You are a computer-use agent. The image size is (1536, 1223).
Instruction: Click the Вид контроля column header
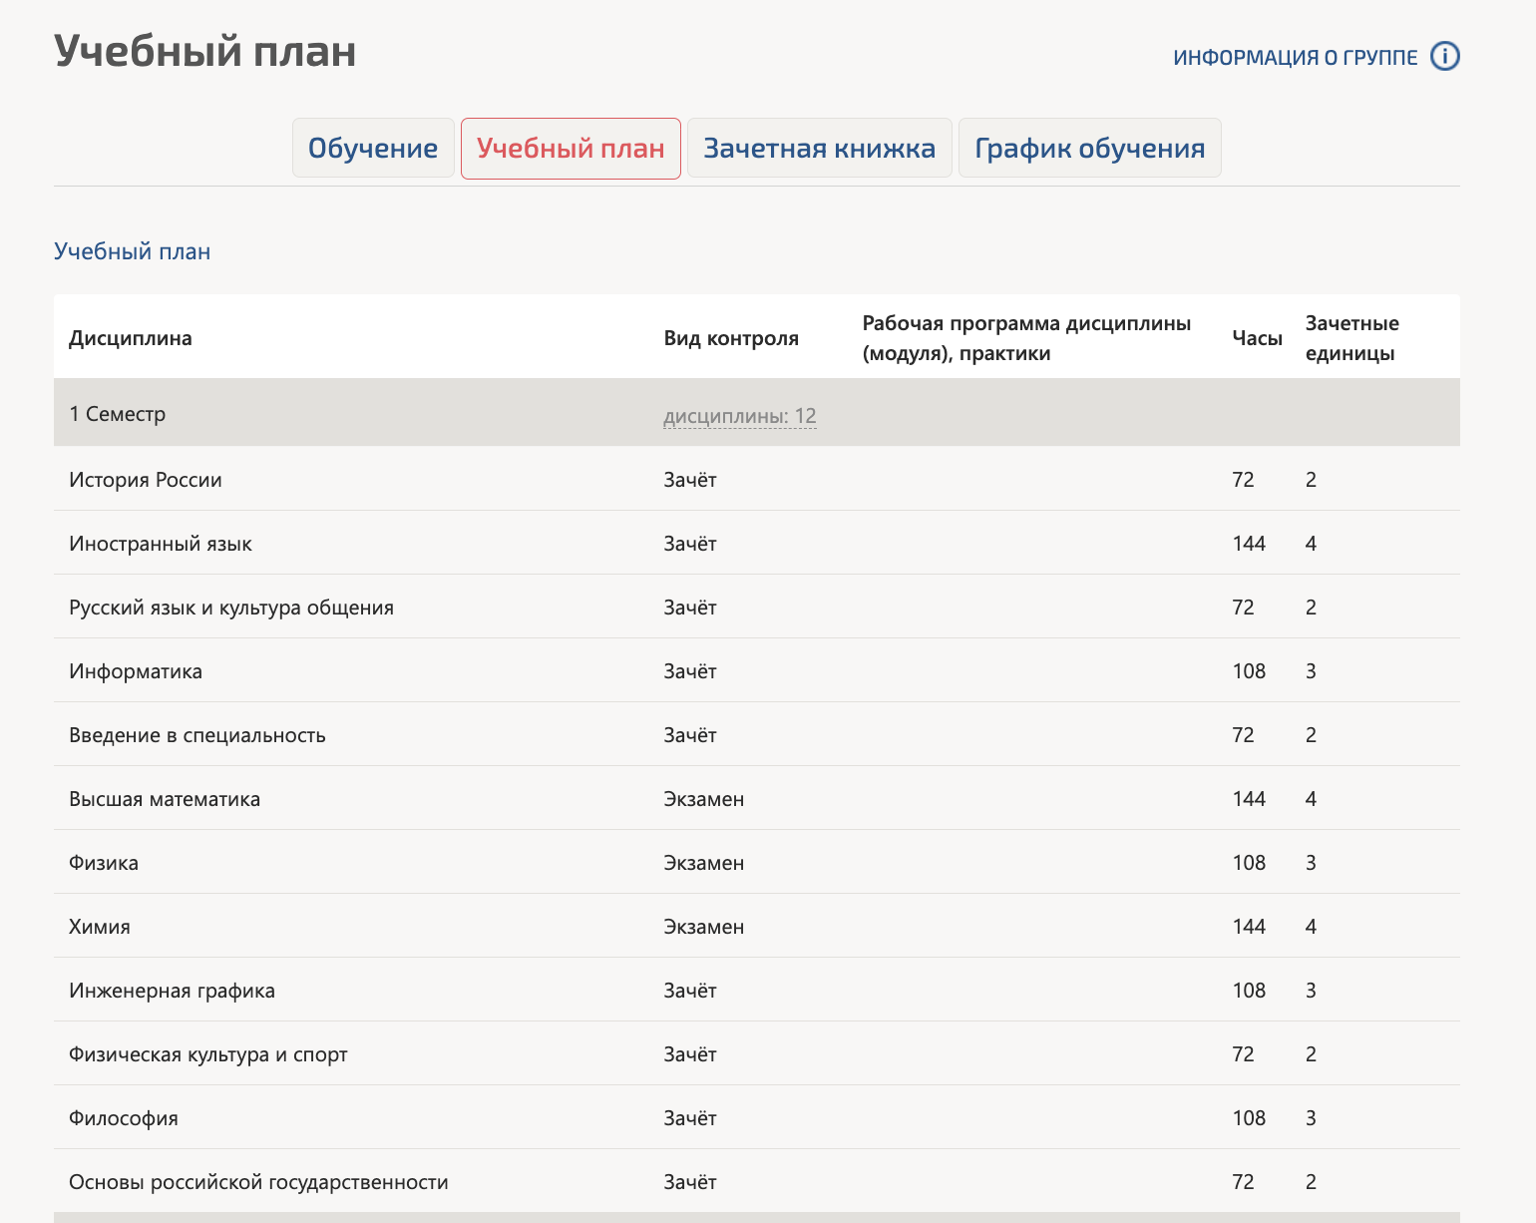[731, 338]
